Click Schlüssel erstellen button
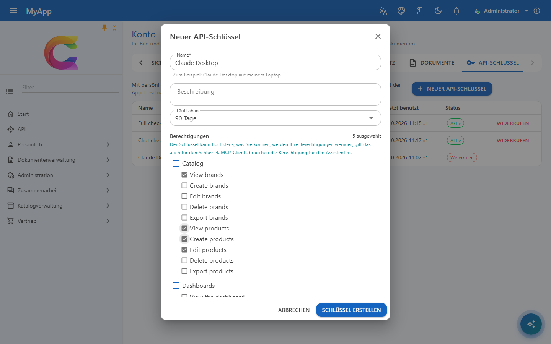This screenshot has height=344, width=551. click(x=351, y=310)
